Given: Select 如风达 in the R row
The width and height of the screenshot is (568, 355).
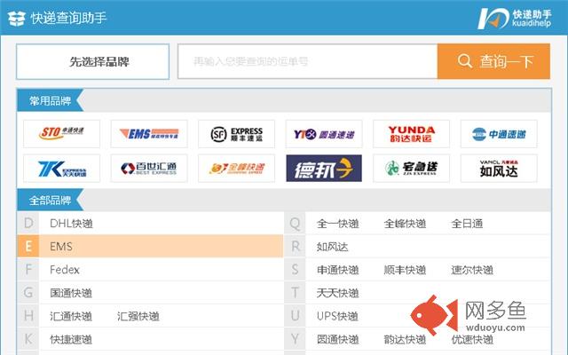Looking at the screenshot, I should [x=332, y=247].
